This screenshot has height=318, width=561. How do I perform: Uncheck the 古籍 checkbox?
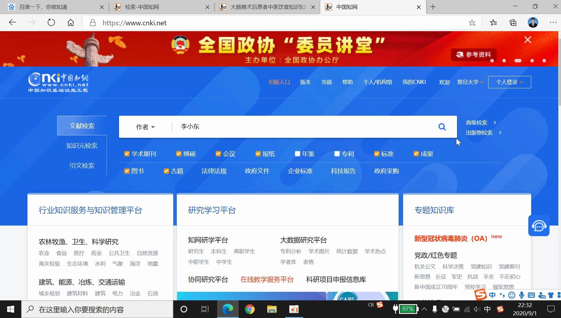(166, 171)
